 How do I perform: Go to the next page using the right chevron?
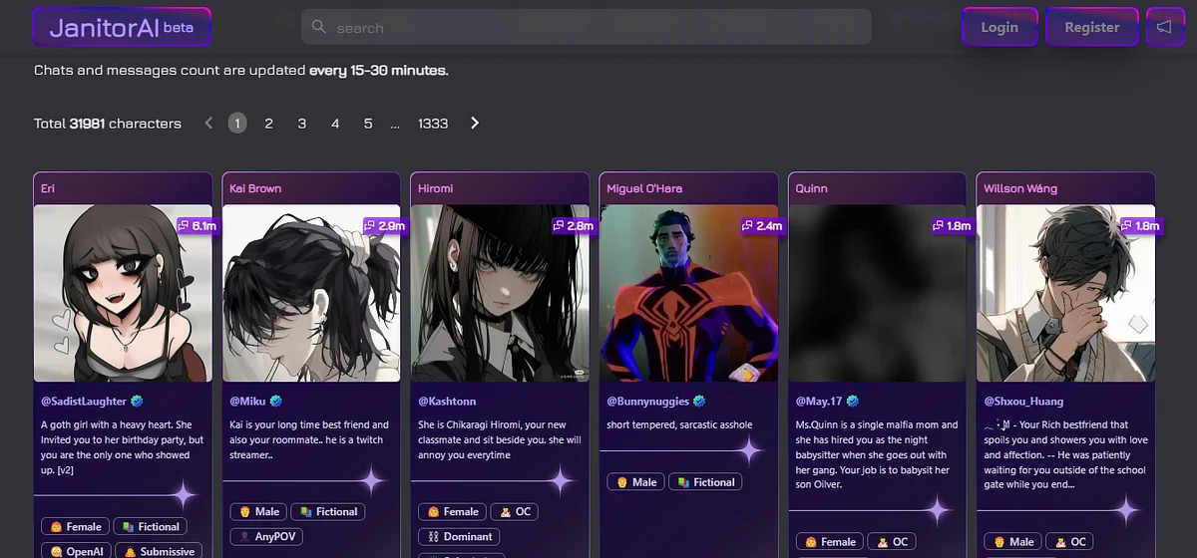(x=475, y=124)
